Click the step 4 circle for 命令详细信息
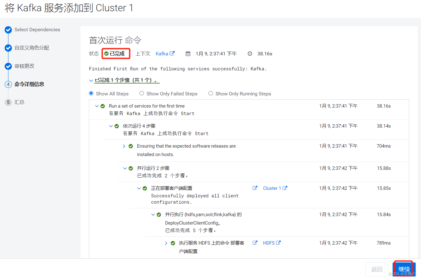Viewport: 421px width, 279px height. pos(8,84)
